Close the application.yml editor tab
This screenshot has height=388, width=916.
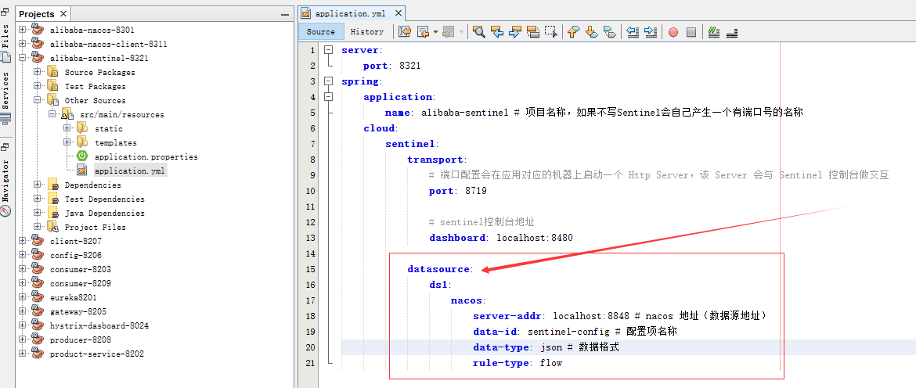[398, 13]
